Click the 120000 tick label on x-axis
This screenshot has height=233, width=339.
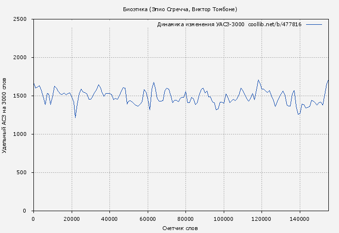click(262, 219)
